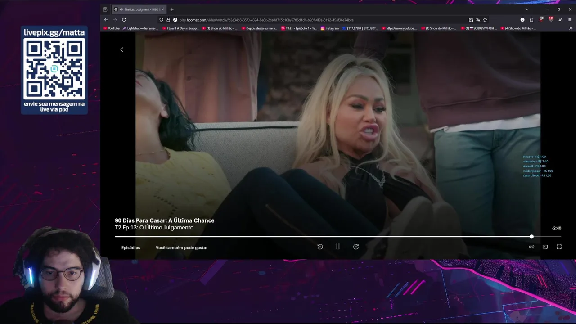The height and width of the screenshot is (324, 576).
Task: Mute audio on the HBO tab
Action: (121, 9)
